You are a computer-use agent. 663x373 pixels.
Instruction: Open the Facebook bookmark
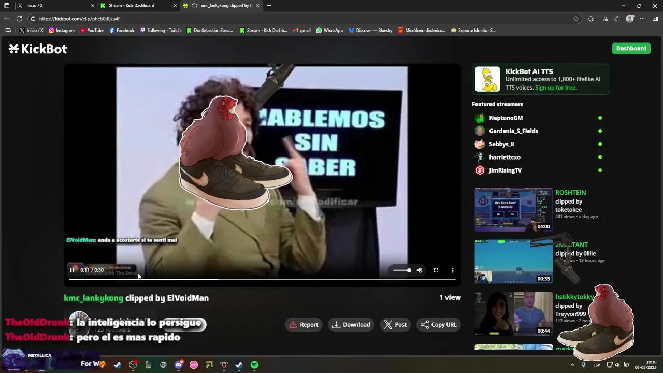coord(121,31)
